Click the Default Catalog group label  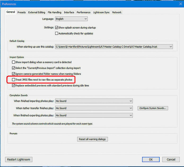(17, 41)
